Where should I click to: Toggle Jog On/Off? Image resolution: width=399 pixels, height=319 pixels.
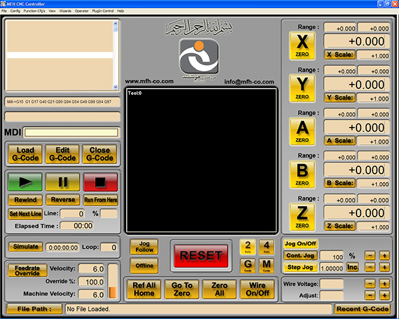click(301, 244)
